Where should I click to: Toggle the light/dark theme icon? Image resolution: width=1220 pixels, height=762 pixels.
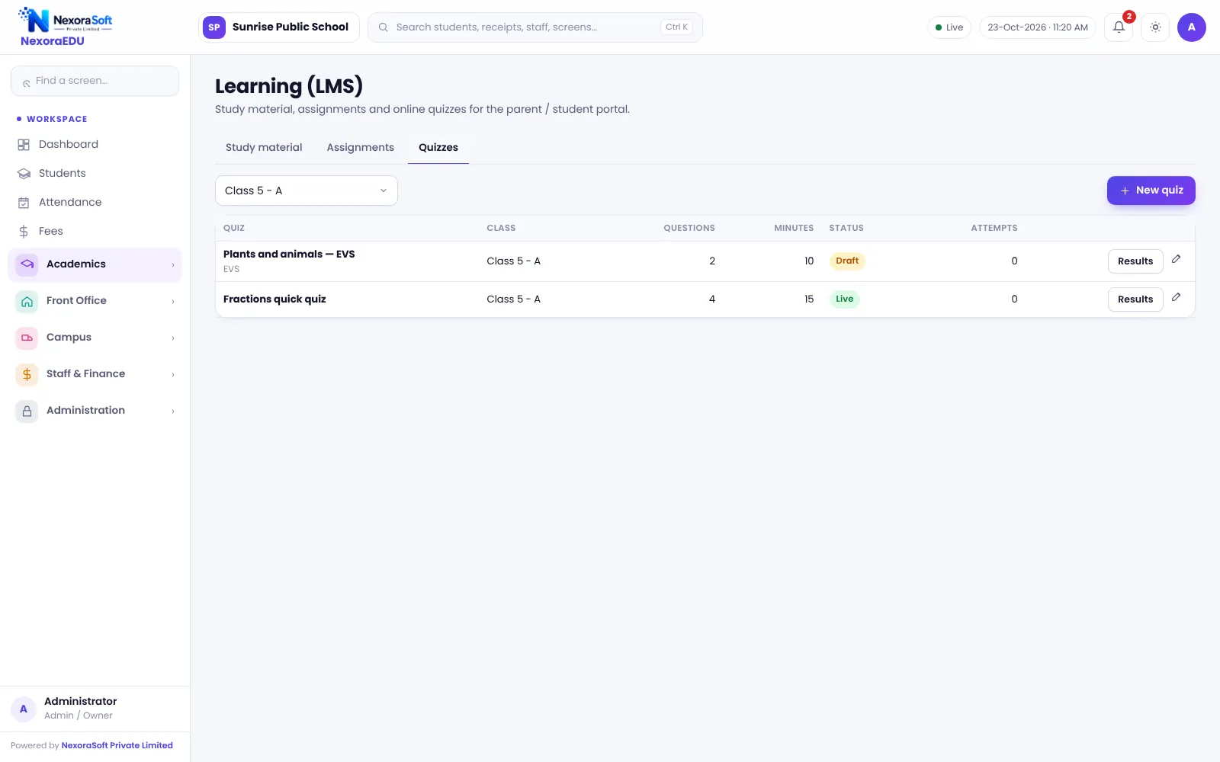coord(1155,27)
